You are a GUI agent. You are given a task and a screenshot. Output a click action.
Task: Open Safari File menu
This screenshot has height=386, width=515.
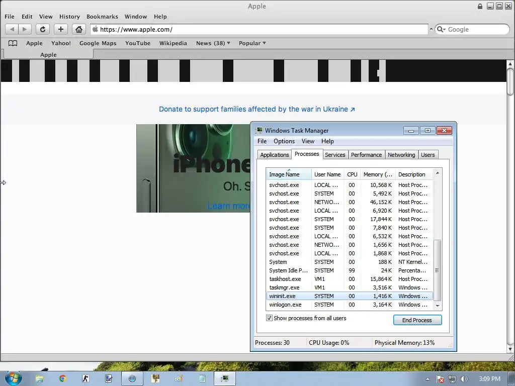pos(9,17)
